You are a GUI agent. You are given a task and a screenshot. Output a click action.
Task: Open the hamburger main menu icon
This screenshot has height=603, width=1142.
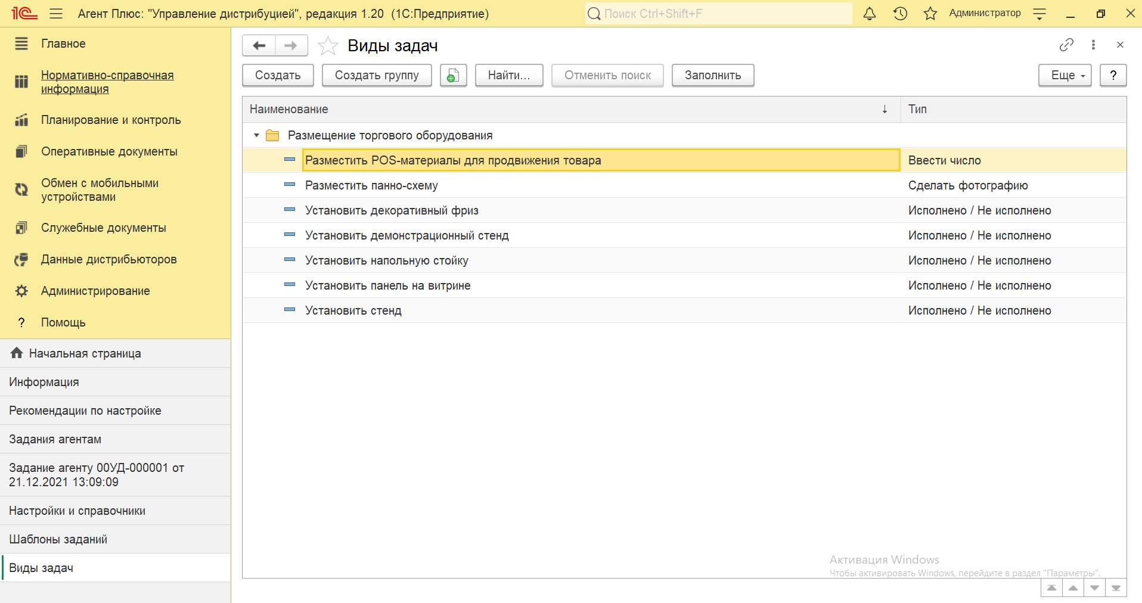pos(56,14)
